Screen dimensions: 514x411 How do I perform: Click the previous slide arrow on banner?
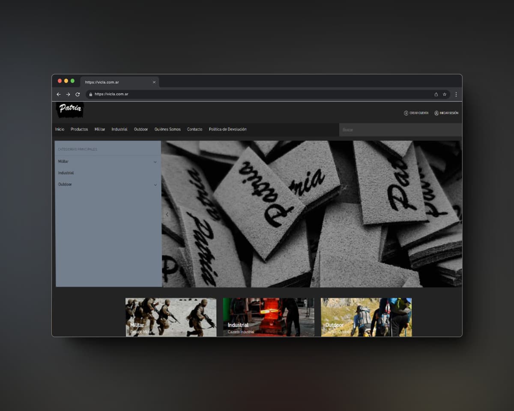point(167,214)
